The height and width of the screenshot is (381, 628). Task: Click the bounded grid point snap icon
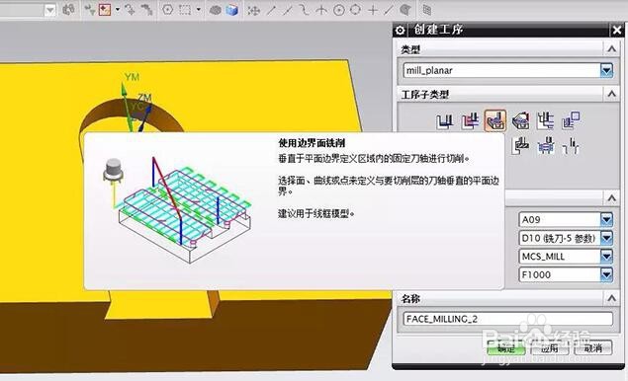coord(427,10)
